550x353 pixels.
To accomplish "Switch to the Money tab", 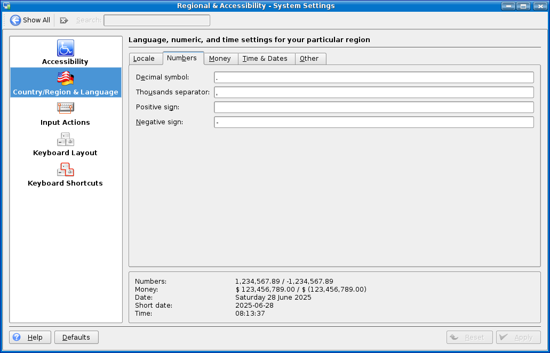I will [x=220, y=59].
